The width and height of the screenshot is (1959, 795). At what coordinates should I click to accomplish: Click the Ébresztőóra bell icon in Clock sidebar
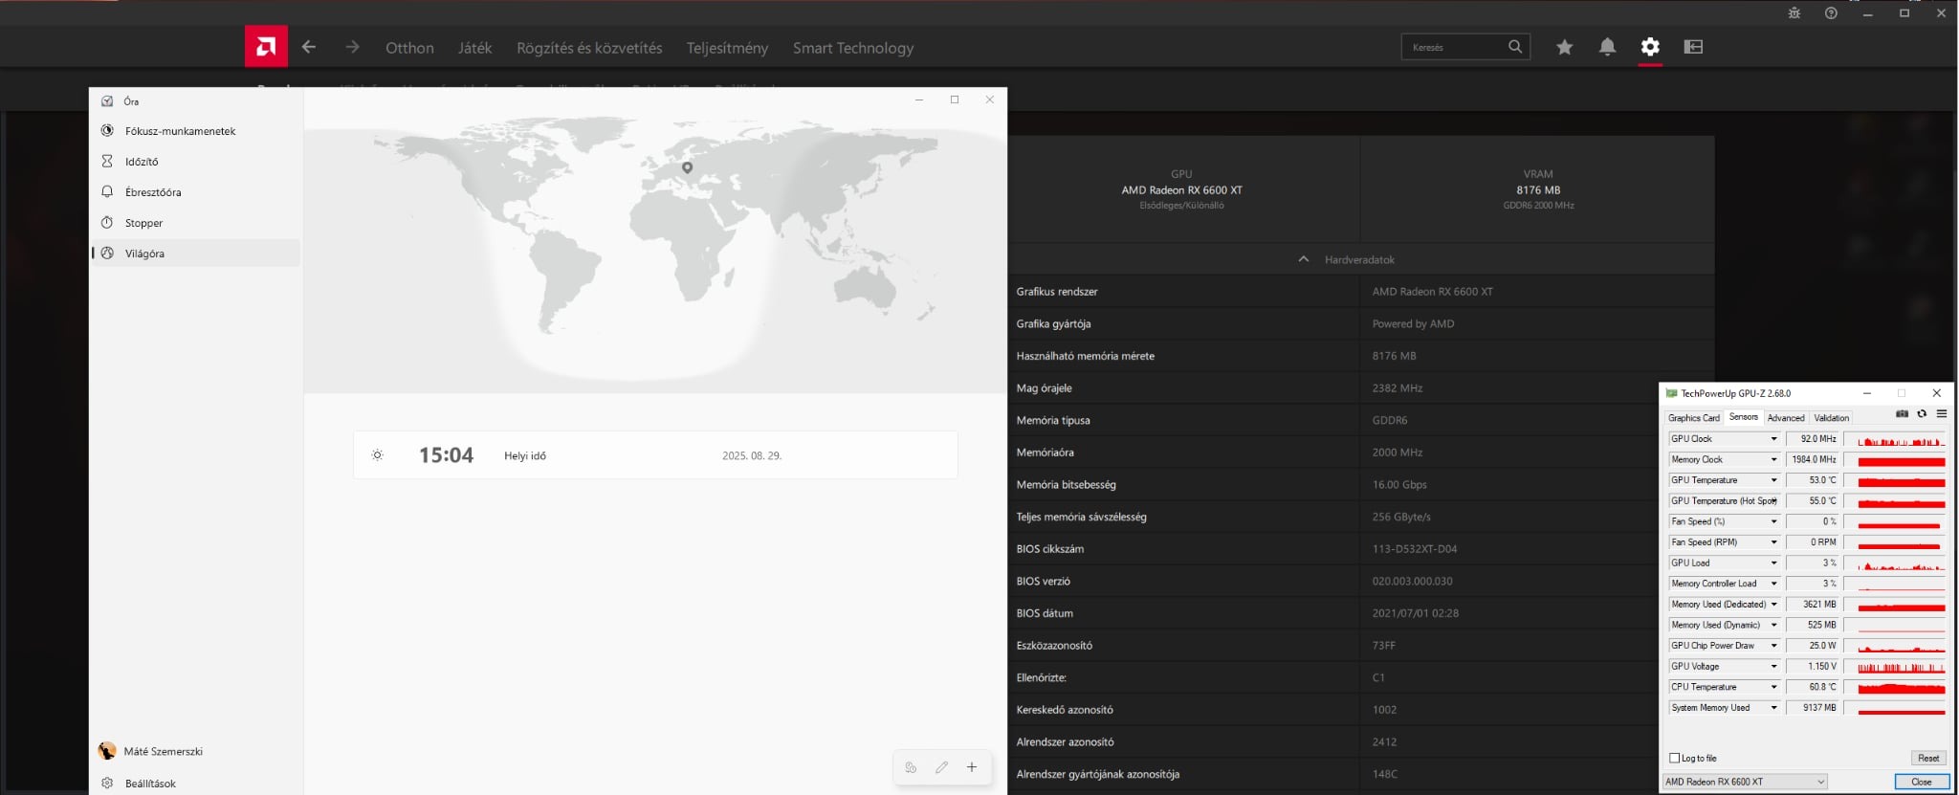(107, 192)
